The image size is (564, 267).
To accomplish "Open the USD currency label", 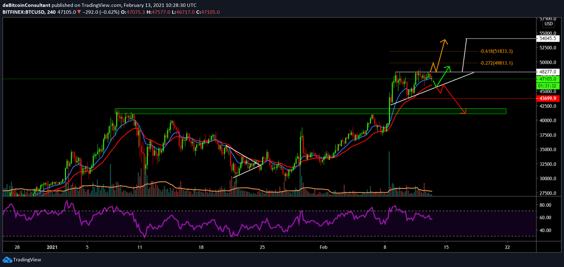I will (548, 24).
